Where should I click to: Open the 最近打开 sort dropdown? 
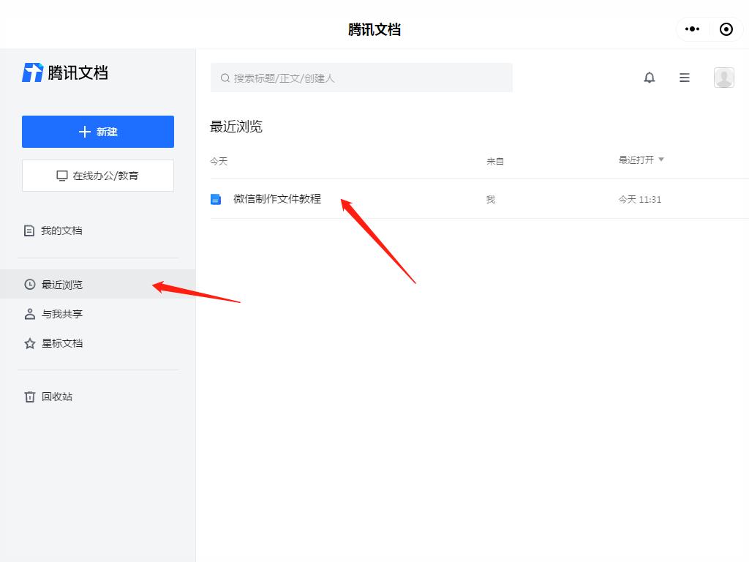click(x=641, y=160)
